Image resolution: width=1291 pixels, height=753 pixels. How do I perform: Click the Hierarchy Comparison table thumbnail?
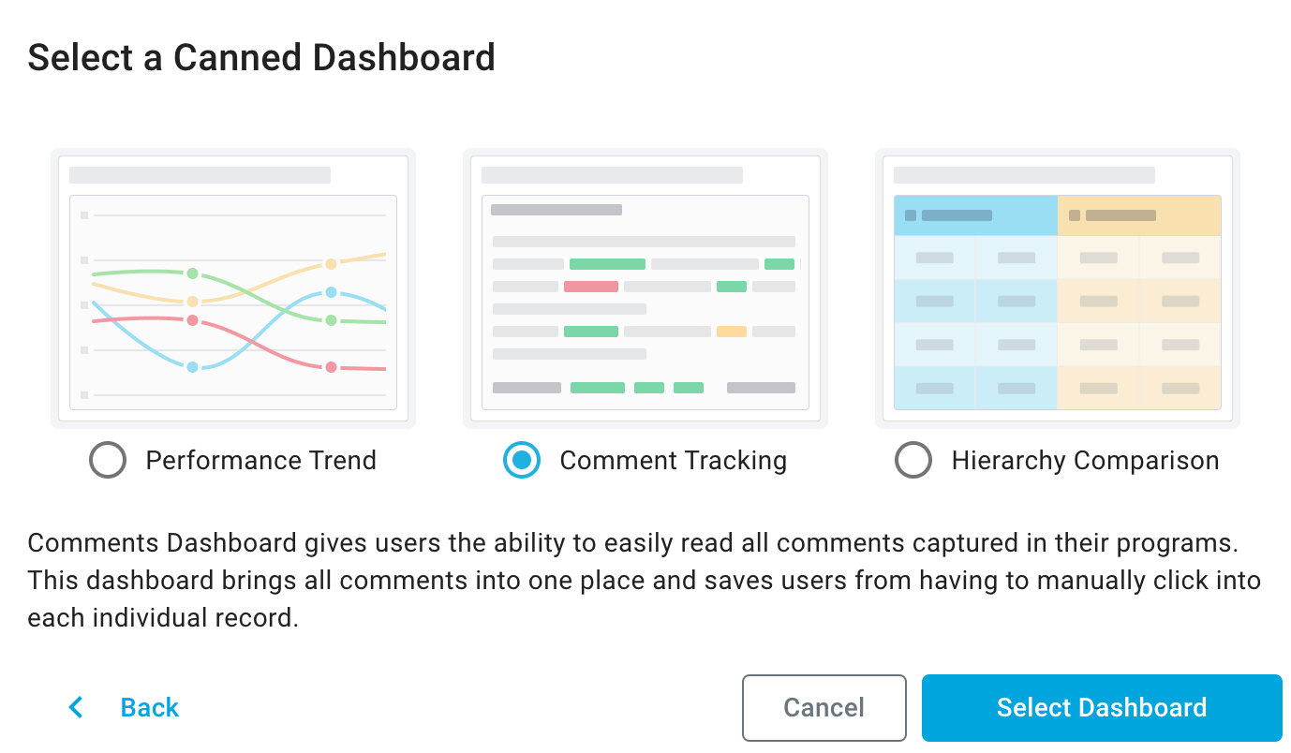pyautogui.click(x=1058, y=288)
